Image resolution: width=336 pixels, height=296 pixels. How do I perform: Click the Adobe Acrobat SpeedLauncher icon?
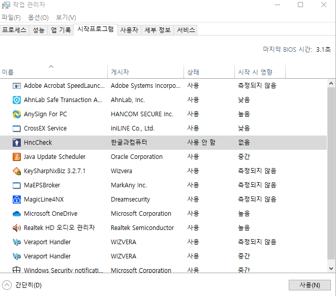pyautogui.click(x=17, y=86)
